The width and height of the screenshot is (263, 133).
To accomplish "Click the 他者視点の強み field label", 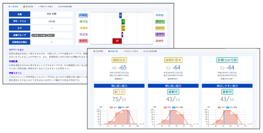I will pyautogui.click(x=19, y=42).
